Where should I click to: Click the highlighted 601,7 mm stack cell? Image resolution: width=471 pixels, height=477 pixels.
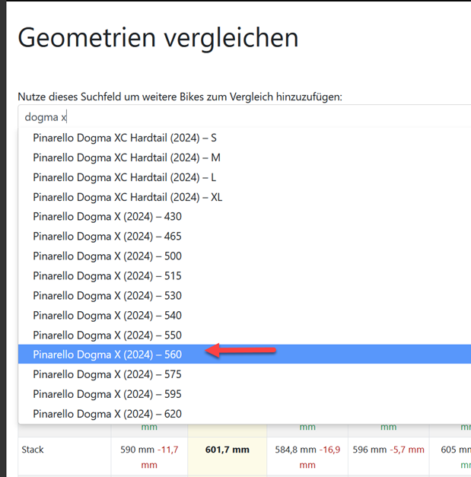pos(227,450)
